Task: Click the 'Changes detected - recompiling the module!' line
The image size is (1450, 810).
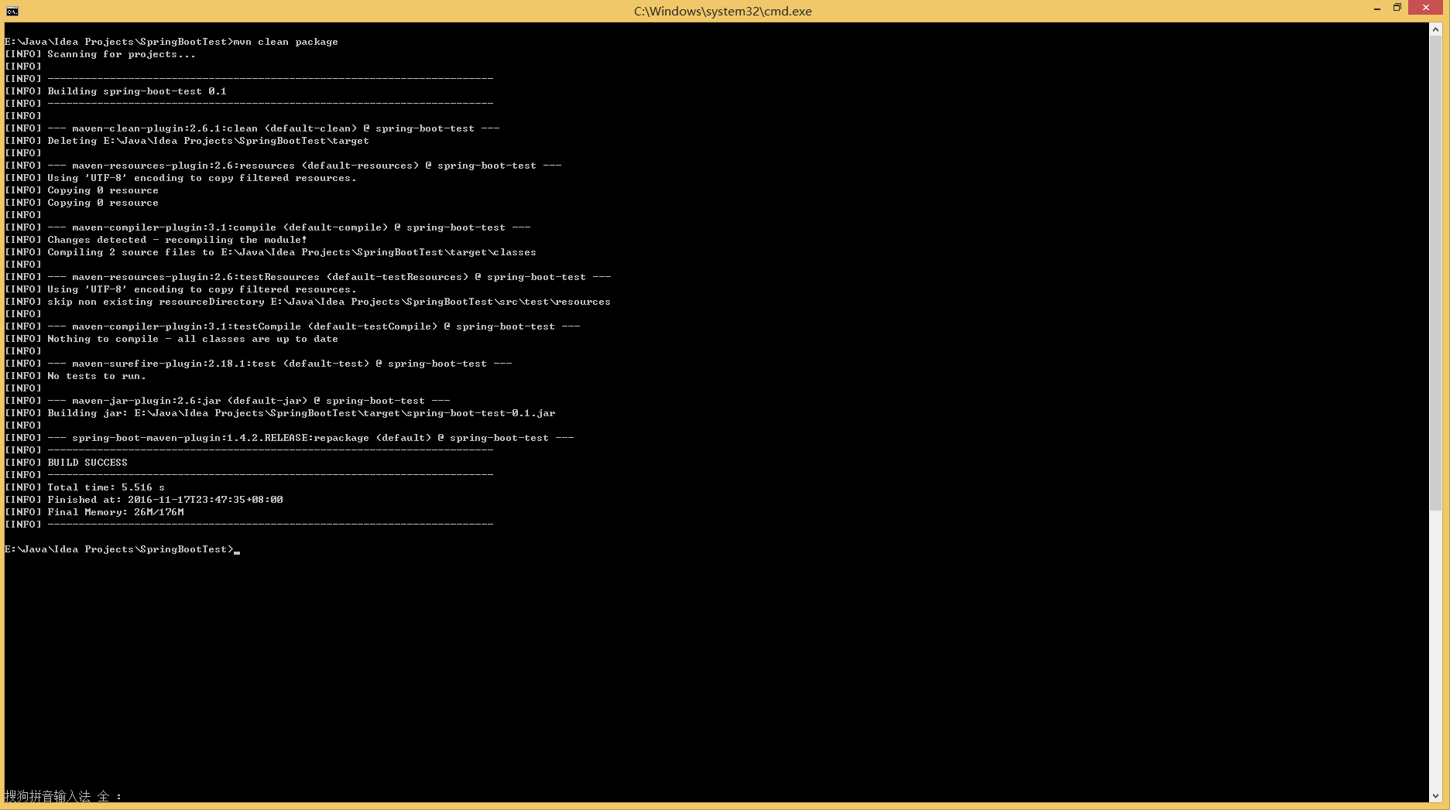Action: 156,240
